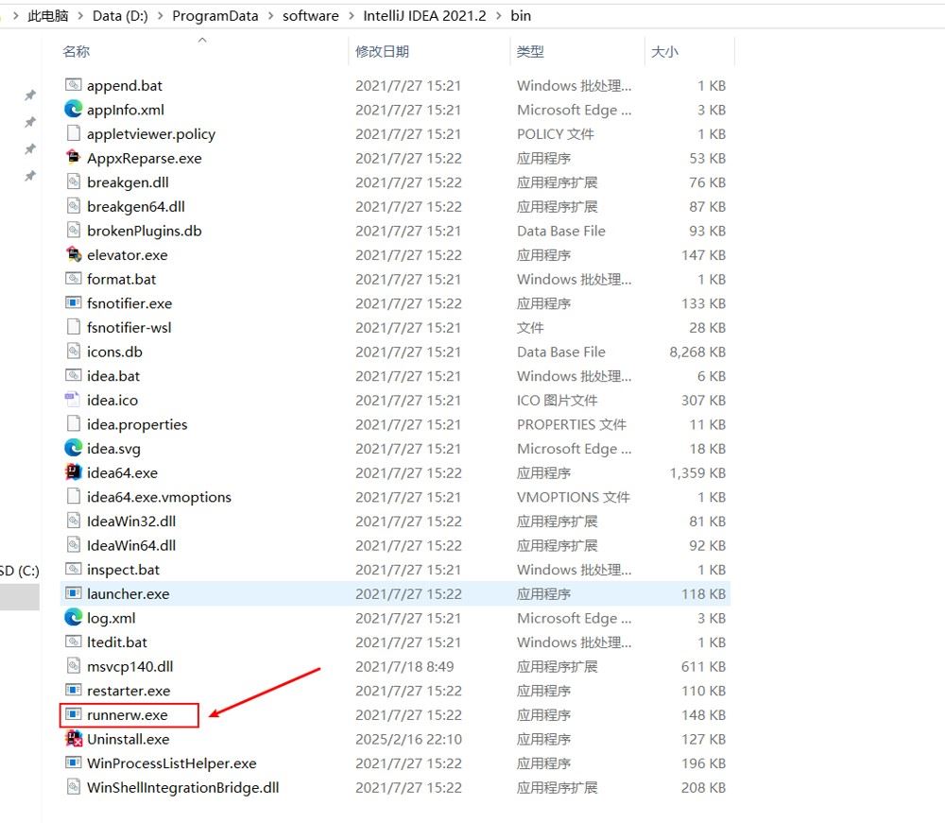Select the idea.properties file name
This screenshot has height=823, width=945.
pos(137,424)
